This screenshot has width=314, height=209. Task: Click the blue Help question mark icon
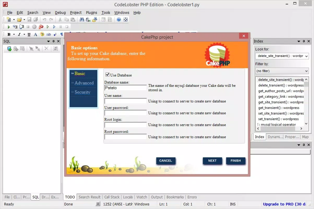[x=119, y=20]
